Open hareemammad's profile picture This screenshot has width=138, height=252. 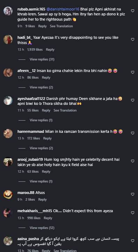8,134
